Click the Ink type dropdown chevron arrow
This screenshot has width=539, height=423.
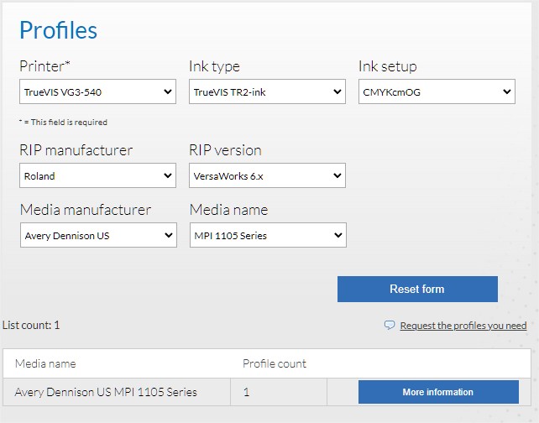(x=338, y=91)
